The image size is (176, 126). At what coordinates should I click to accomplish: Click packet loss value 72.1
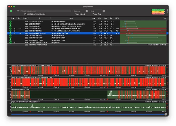[118, 31]
